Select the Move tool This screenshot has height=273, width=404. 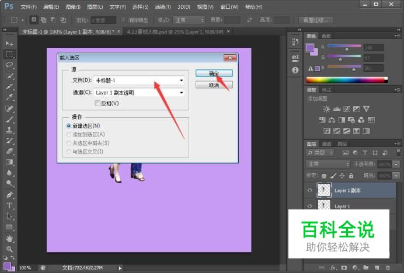9,44
